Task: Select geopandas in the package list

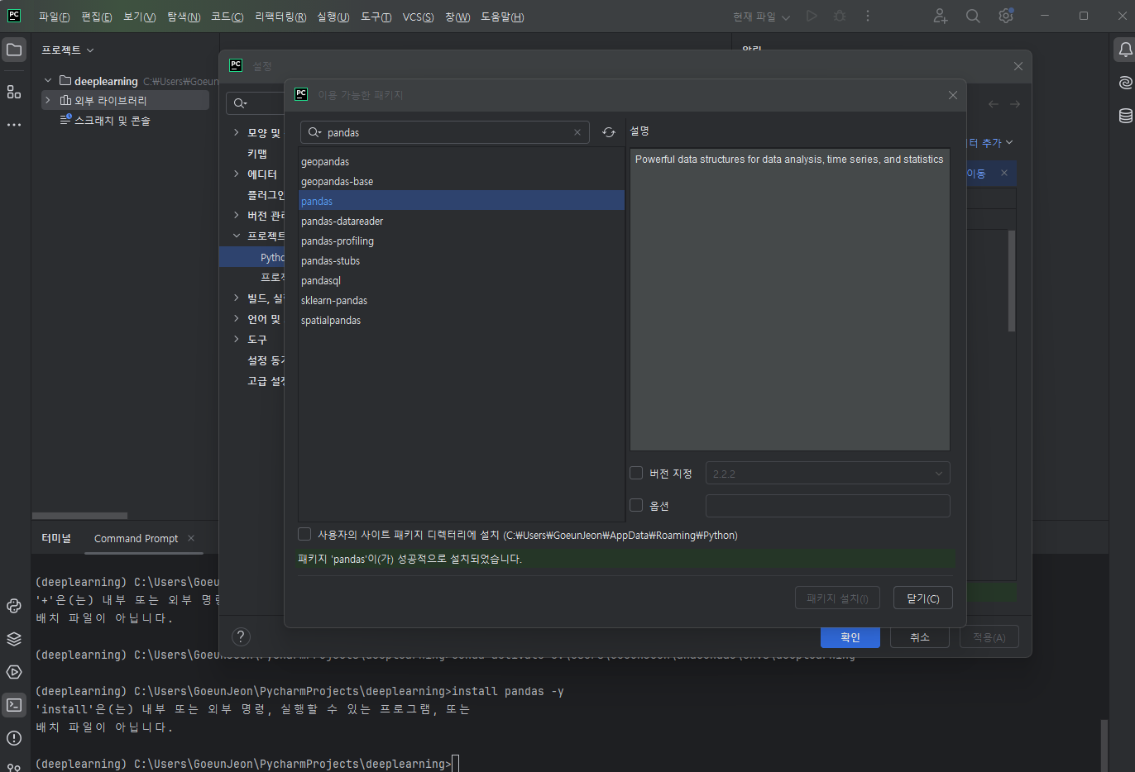Action: pyautogui.click(x=462, y=161)
